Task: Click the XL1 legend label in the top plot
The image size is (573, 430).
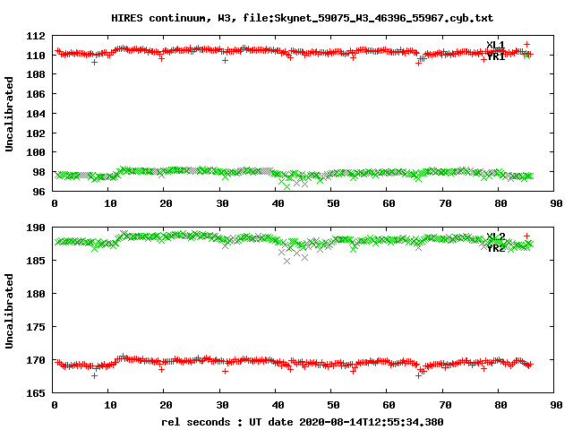Action: (x=495, y=45)
